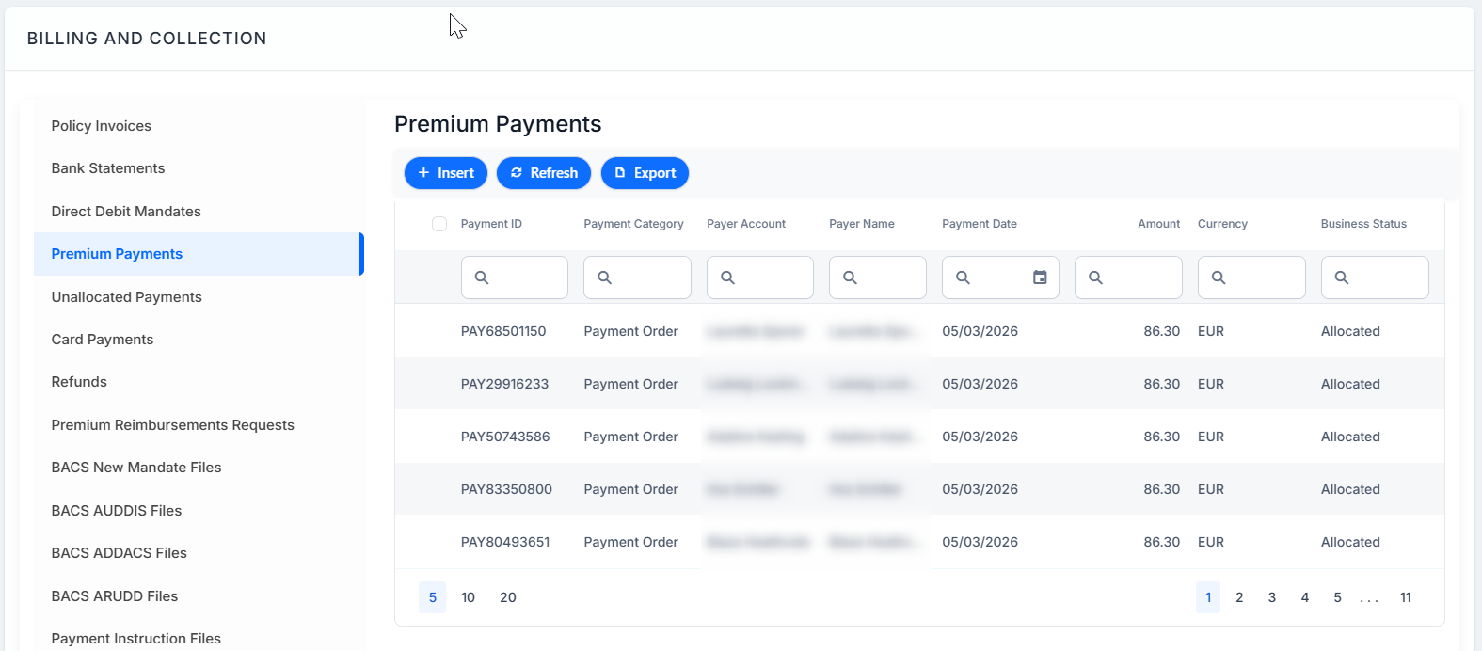
Task: Open the Refunds menu item
Action: tap(79, 382)
